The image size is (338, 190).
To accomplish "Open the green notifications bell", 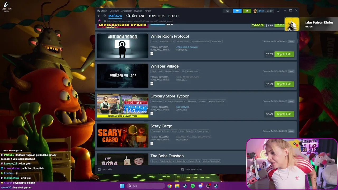I will pos(247,11).
